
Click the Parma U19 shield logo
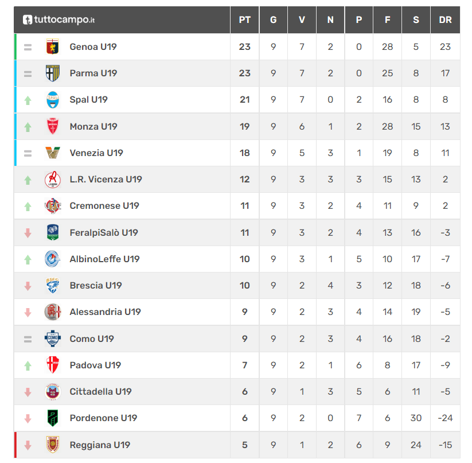(x=52, y=73)
